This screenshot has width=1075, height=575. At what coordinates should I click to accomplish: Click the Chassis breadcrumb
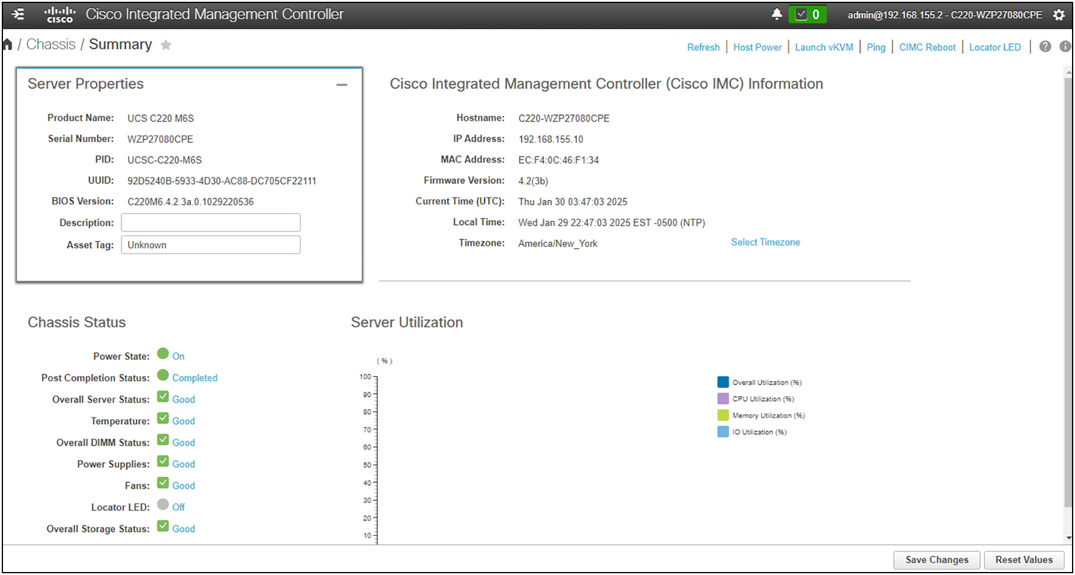51,45
